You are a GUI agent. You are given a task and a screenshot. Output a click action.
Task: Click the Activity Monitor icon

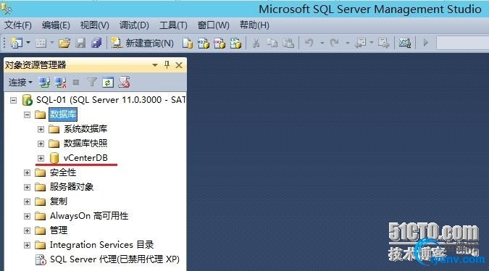(404, 43)
